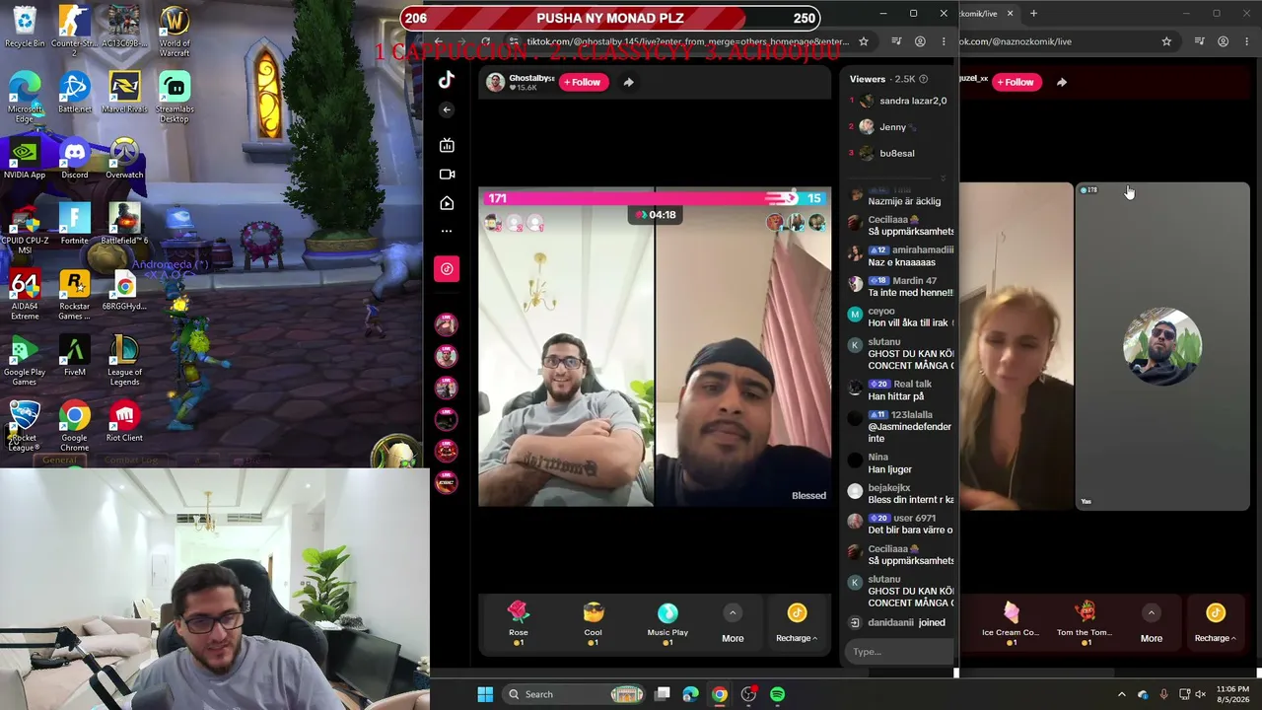Click the Ghostalby tiktok.com address bar
The height and width of the screenshot is (710, 1262).
pyautogui.click(x=687, y=41)
